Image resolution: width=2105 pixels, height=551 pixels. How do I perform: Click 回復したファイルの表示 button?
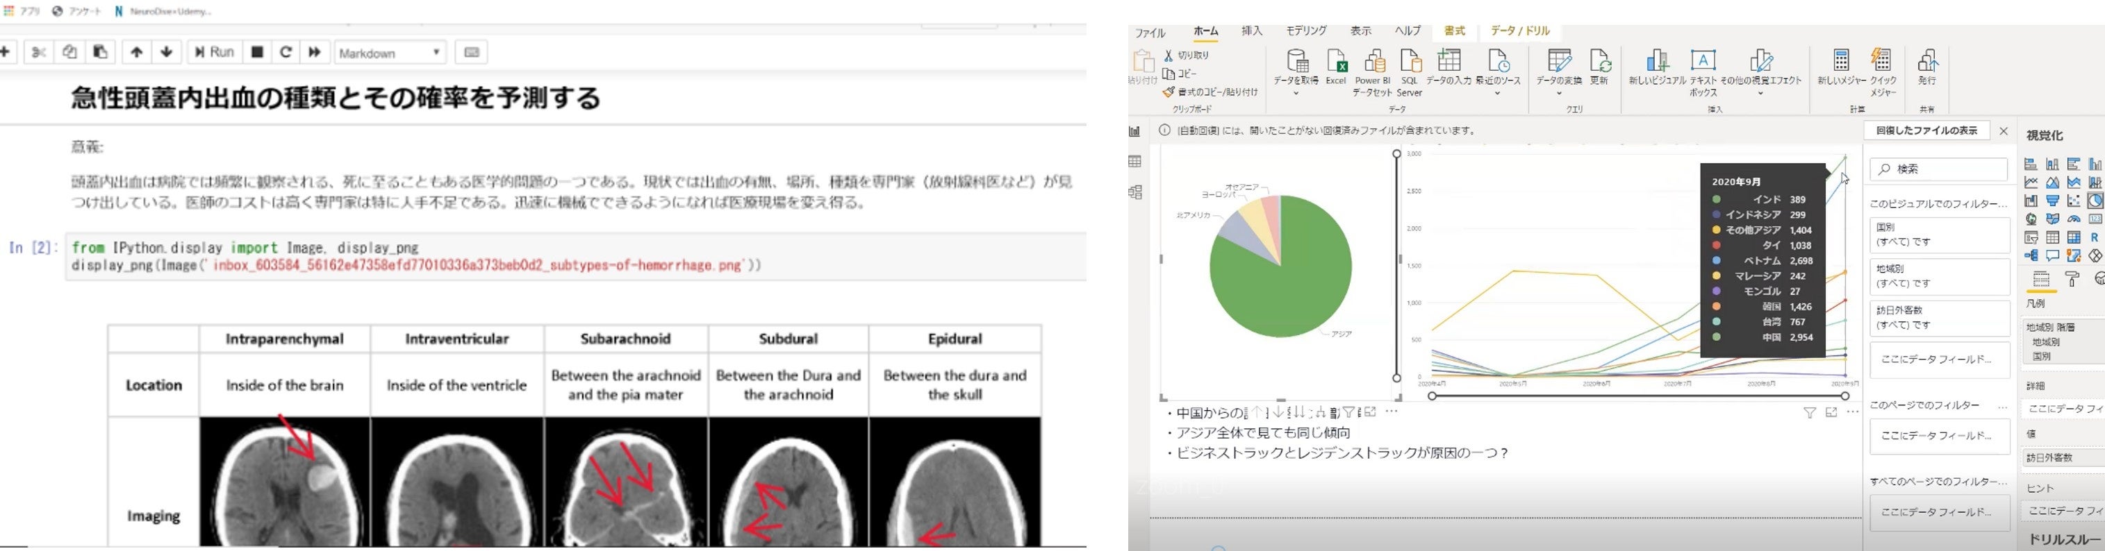click(1926, 130)
